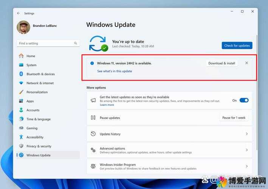Screen dimensions: 268x189
Task: Click the Privacy & security shield icon
Action: 21,146
